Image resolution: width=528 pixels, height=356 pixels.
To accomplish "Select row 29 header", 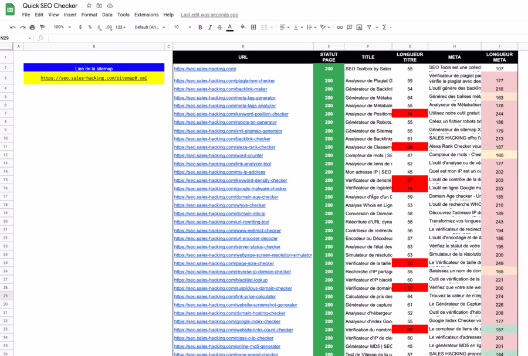I will coord(6,296).
